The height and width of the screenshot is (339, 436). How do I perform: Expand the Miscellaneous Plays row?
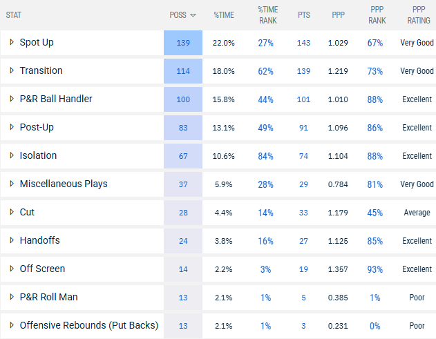(12, 184)
